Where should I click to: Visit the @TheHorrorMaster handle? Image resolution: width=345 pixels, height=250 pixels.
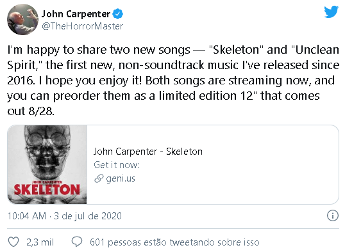coord(82,26)
